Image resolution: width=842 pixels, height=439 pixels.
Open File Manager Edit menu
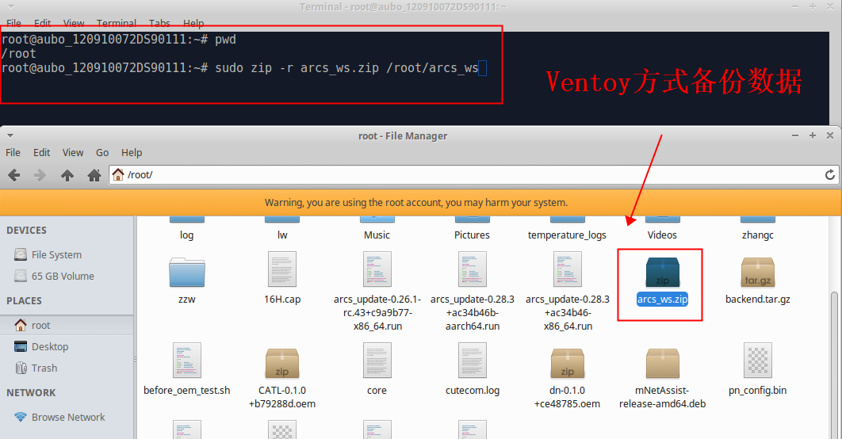[x=41, y=152]
